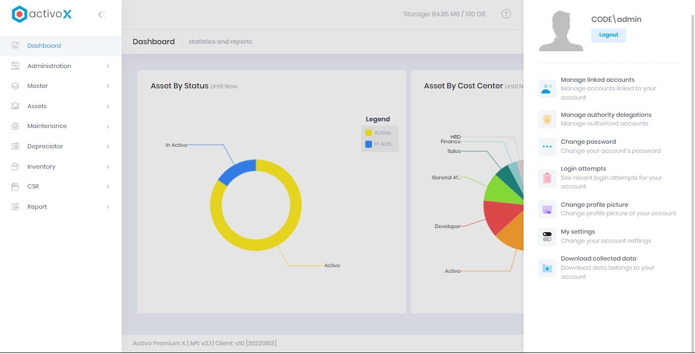This screenshot has width=695, height=354.
Task: Expand the Administration menu chevron
Action: (108, 66)
